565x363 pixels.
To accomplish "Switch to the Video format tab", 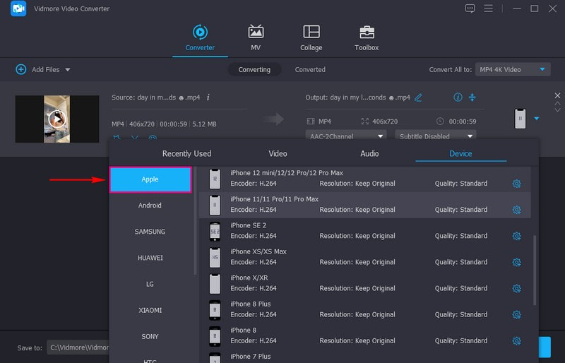I will (278, 153).
